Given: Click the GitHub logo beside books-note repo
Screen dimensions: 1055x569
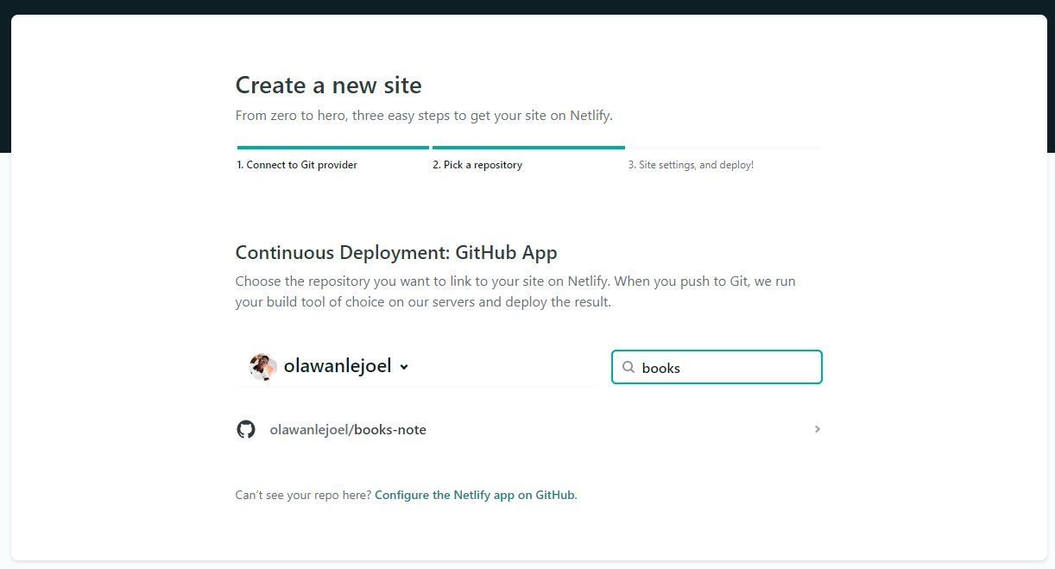Looking at the screenshot, I should [x=246, y=429].
